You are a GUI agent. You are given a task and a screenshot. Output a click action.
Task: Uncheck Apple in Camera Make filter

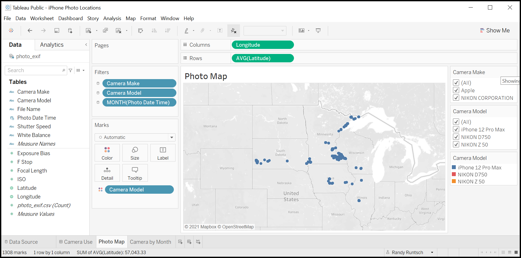click(x=456, y=90)
